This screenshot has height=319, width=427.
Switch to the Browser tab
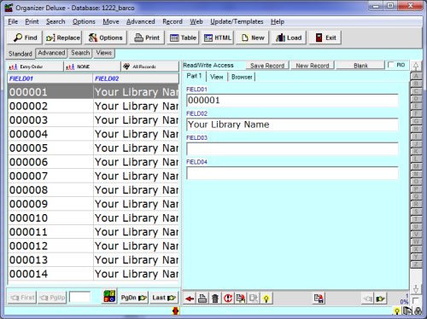click(x=242, y=77)
